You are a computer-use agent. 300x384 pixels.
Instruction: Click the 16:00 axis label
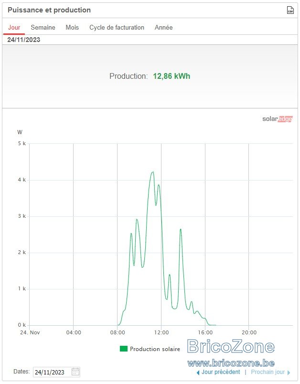205,332
